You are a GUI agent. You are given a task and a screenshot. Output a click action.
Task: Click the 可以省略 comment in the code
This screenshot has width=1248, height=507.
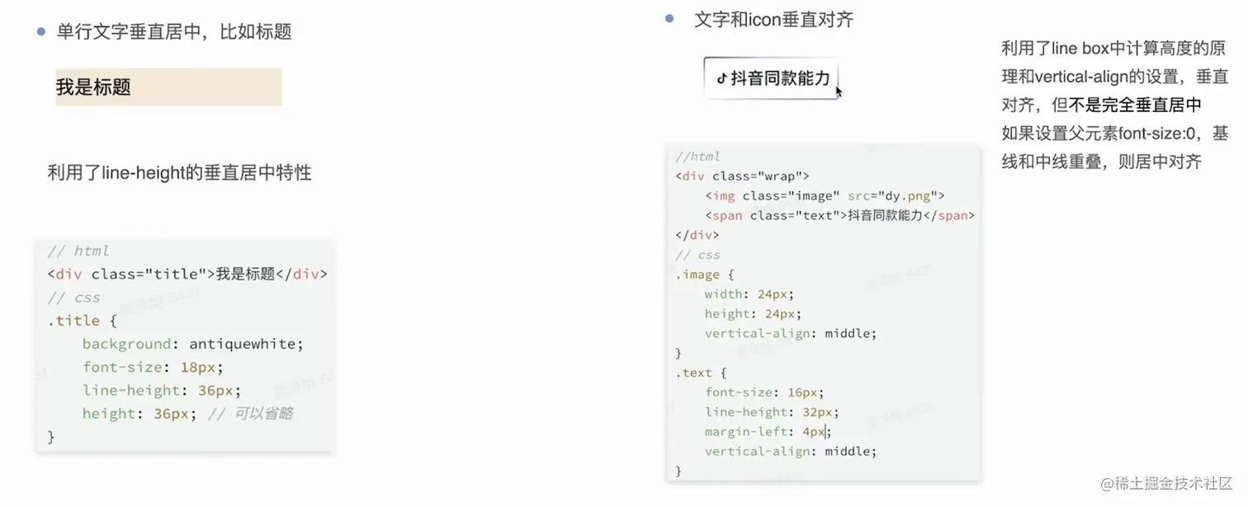point(262,414)
